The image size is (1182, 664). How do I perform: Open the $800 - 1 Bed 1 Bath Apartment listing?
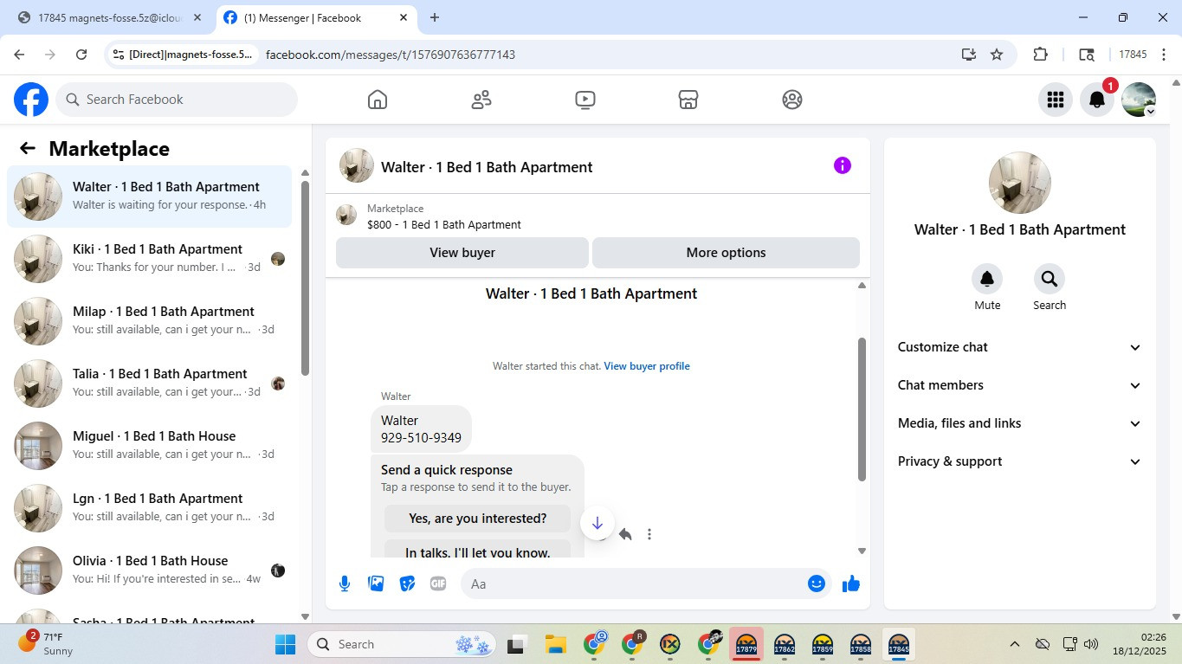coord(444,225)
